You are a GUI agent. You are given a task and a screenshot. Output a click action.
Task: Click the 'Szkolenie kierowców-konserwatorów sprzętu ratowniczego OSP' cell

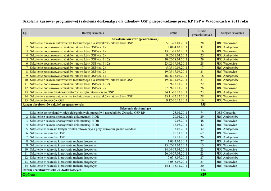72,92
